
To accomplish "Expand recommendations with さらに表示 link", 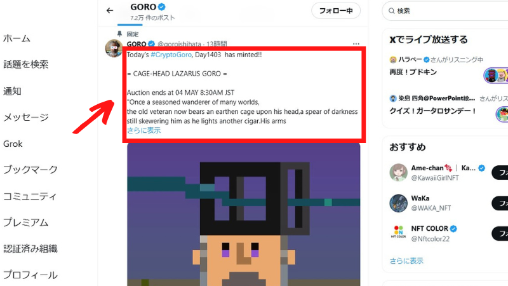I will pos(406,261).
